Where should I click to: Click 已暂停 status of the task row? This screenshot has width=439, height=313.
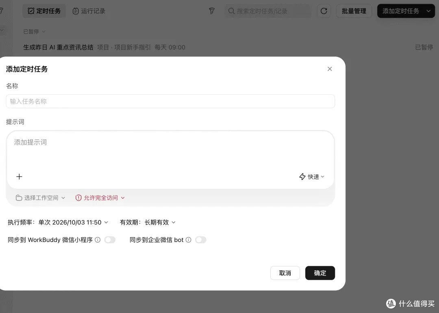coord(424,47)
